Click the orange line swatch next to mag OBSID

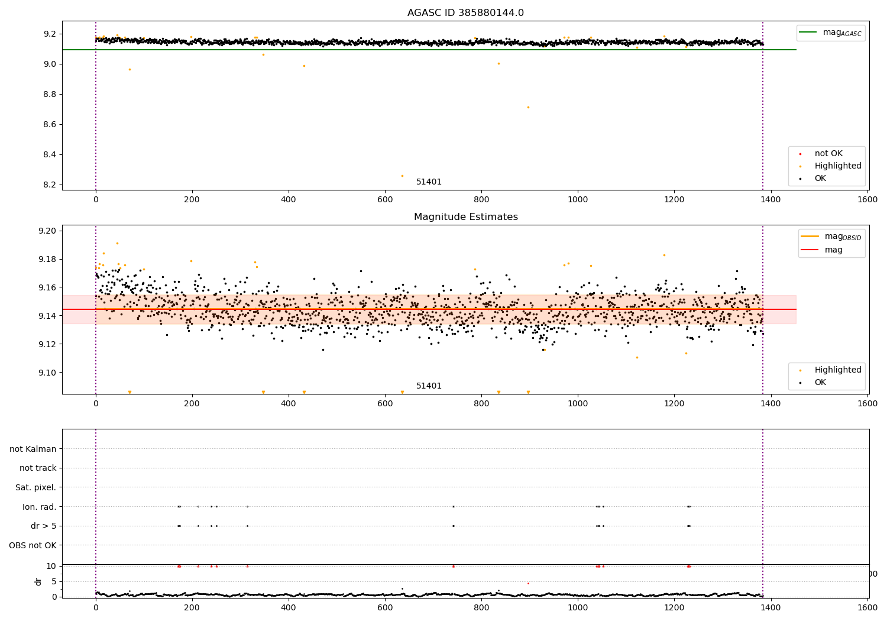(x=810, y=237)
